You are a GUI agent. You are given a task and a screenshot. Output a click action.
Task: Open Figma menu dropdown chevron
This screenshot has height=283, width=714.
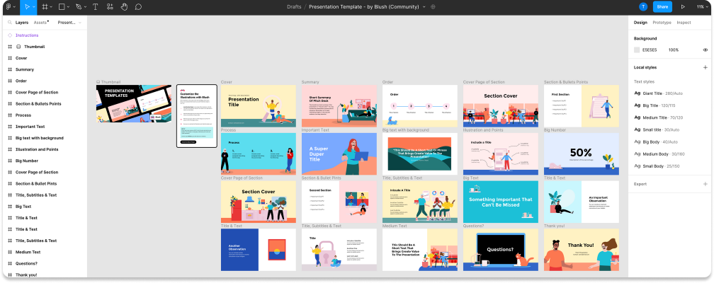coord(14,7)
